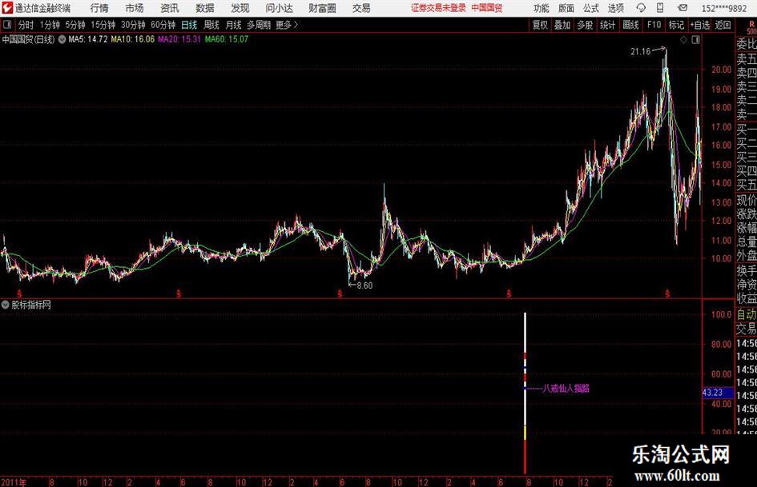Toggle the left sidebar panel icon
Image resolution: width=757 pixels, height=487 pixels.
click(x=7, y=25)
